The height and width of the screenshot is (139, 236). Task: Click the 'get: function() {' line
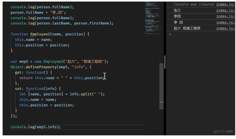point(34,72)
